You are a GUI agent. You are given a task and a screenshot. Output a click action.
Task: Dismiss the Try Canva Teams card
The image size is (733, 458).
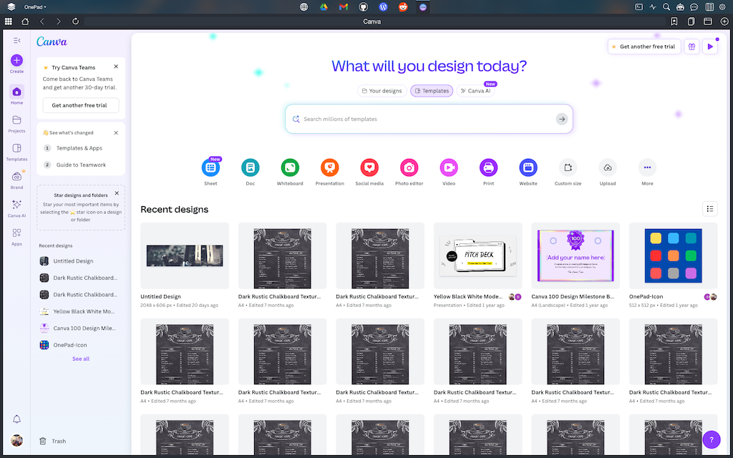tap(116, 67)
